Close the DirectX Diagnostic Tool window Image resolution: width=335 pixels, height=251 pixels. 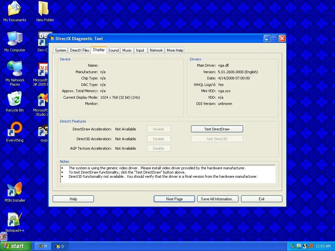pos(282,39)
